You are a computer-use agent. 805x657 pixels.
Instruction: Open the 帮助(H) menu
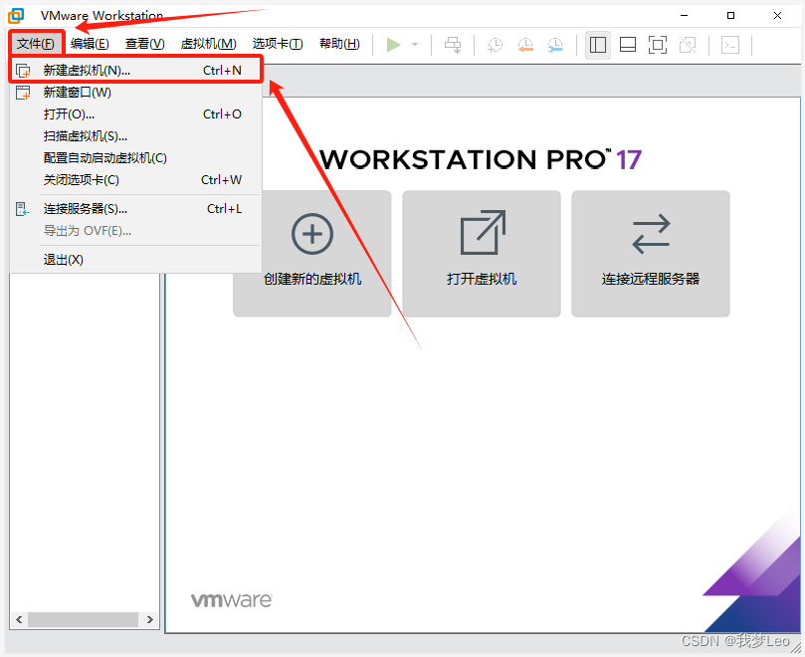pos(339,44)
